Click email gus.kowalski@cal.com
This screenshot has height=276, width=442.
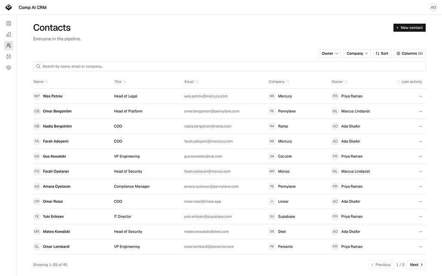coord(203,156)
